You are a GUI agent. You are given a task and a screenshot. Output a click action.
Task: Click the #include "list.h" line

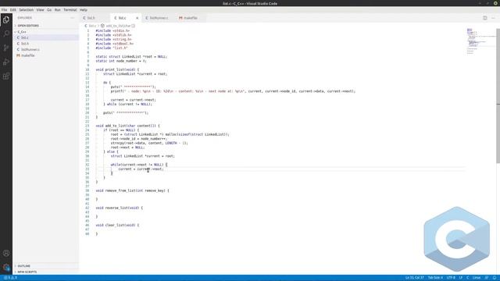pos(112,48)
